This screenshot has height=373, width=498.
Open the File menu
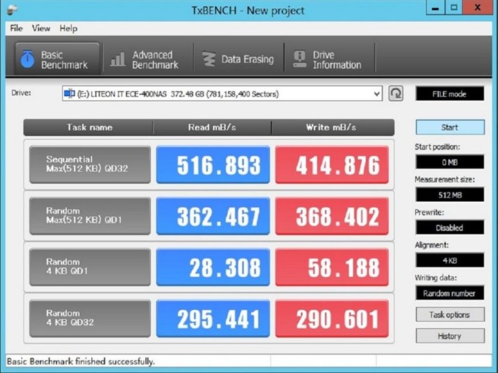coord(16,28)
